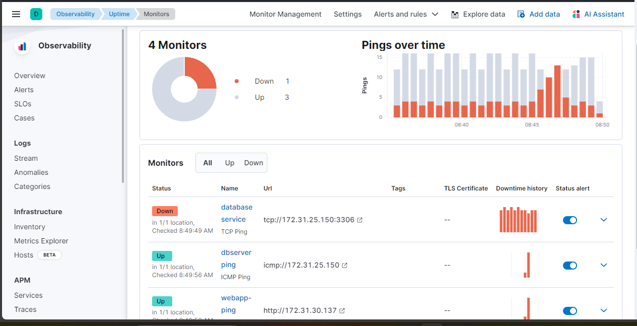Click the Monitors breadcrumb

point(156,14)
